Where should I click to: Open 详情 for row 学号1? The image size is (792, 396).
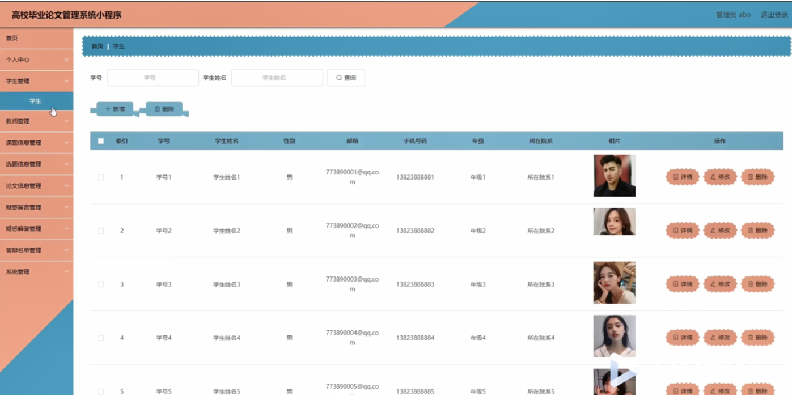coord(683,177)
